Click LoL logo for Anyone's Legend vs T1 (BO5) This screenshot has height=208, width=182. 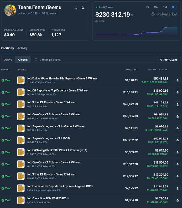pyautogui.click(x=21, y=140)
